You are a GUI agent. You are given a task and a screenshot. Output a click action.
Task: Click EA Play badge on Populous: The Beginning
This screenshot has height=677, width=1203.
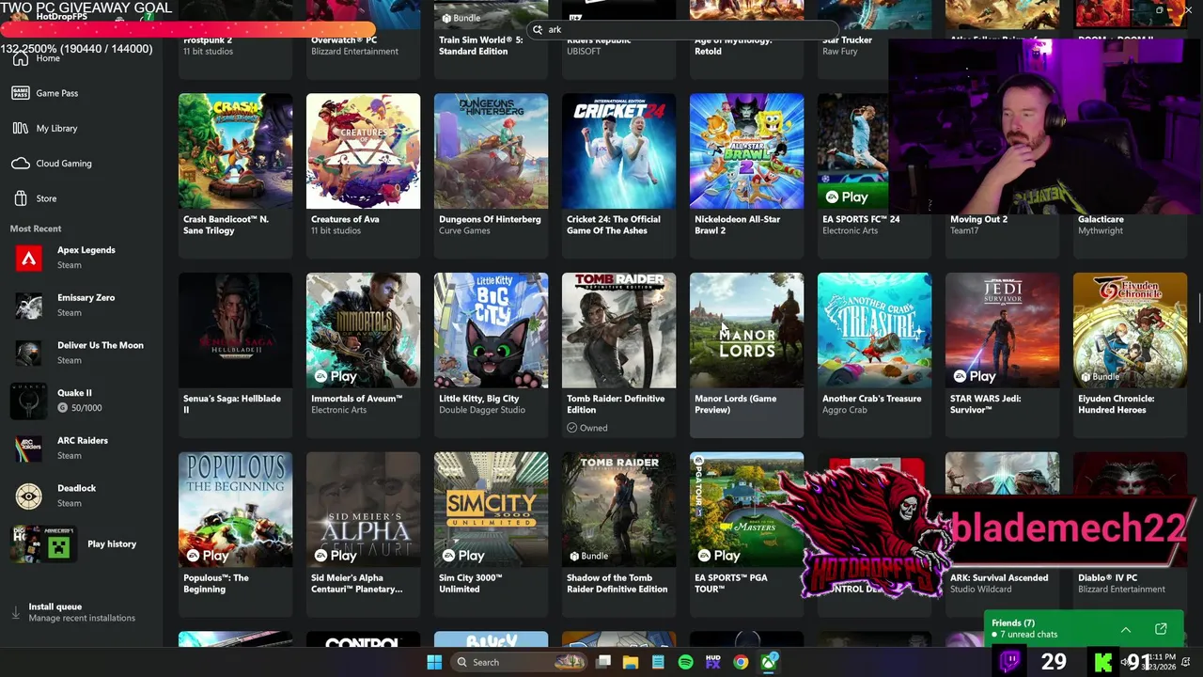point(208,556)
